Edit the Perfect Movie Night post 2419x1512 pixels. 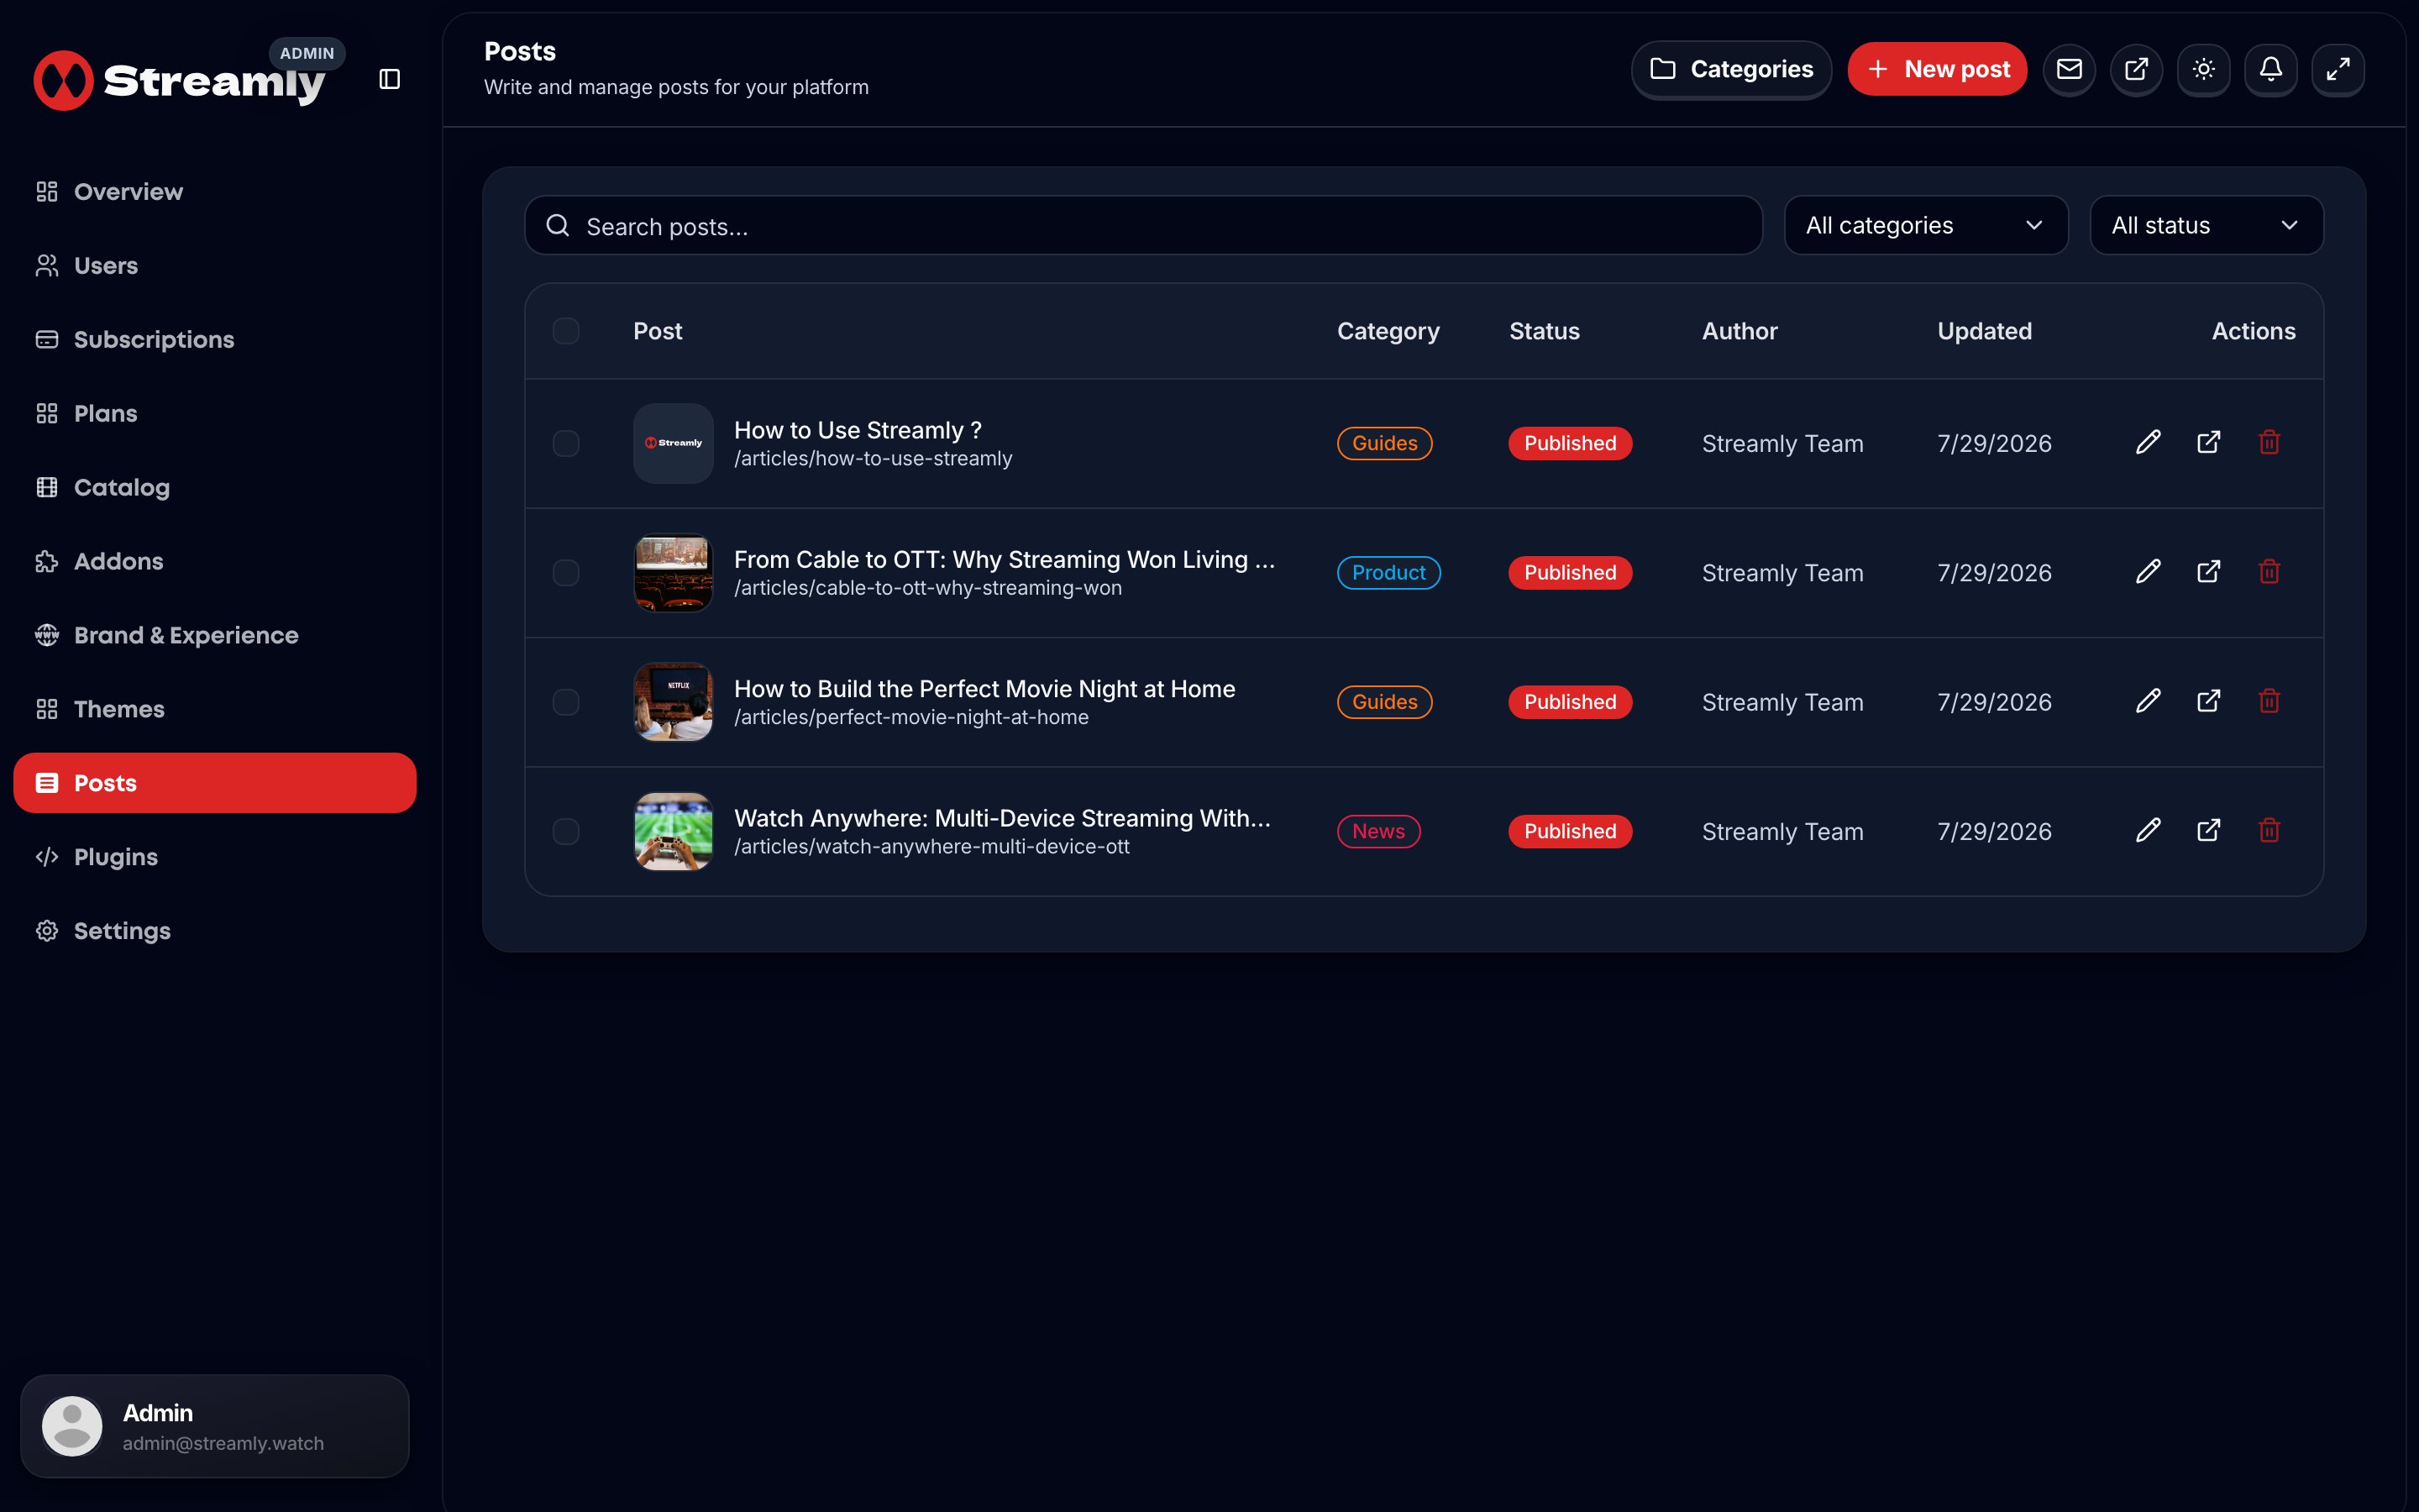point(2148,701)
